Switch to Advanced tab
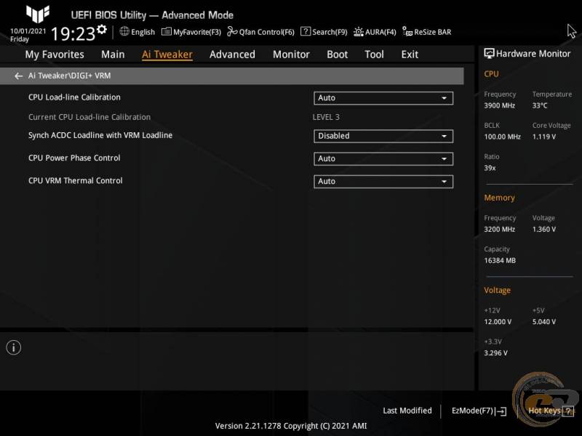 (232, 54)
